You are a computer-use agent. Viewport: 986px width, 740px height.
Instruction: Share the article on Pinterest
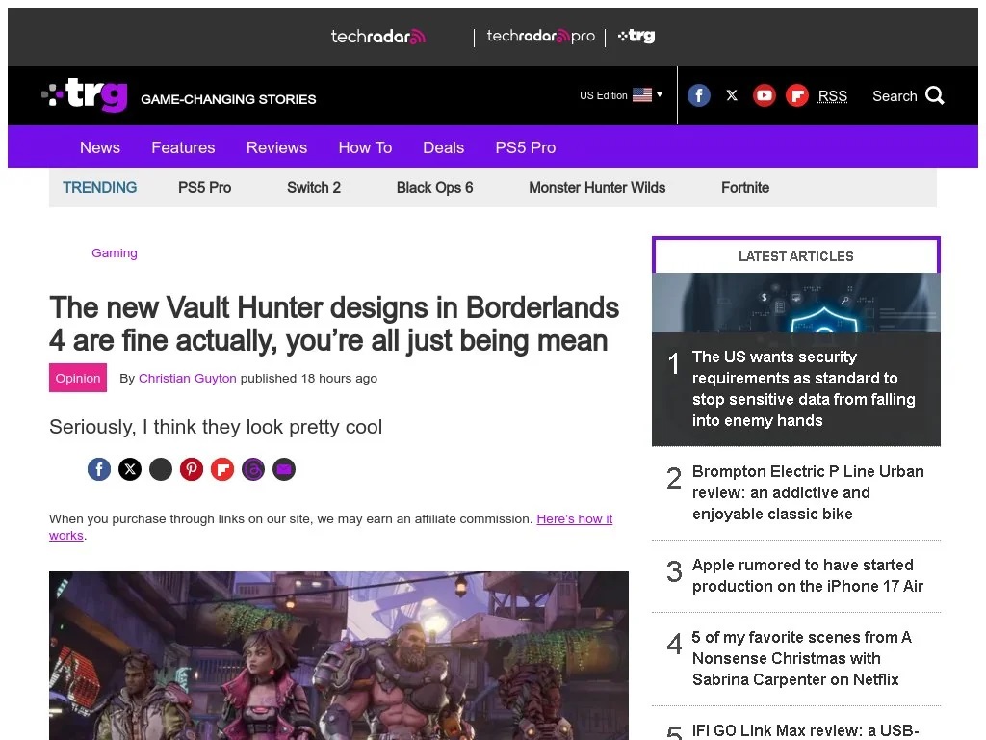click(192, 469)
